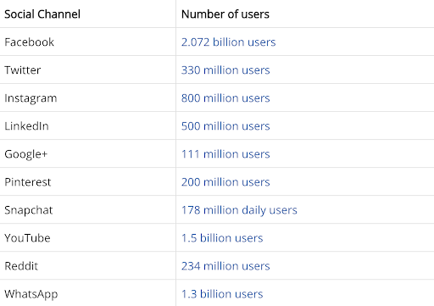Open the 200 million users link

pyautogui.click(x=225, y=182)
